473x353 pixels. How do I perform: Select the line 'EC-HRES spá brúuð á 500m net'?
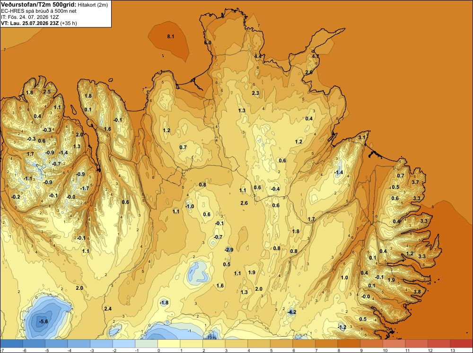coord(39,11)
